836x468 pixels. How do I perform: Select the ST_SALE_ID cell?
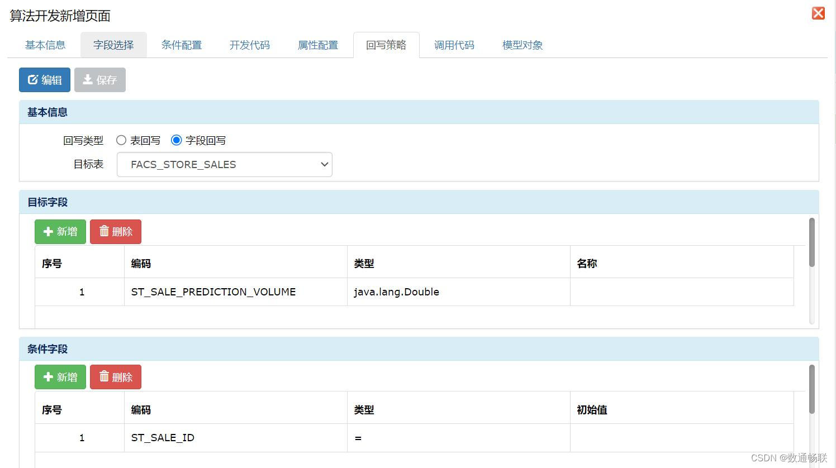pos(236,438)
